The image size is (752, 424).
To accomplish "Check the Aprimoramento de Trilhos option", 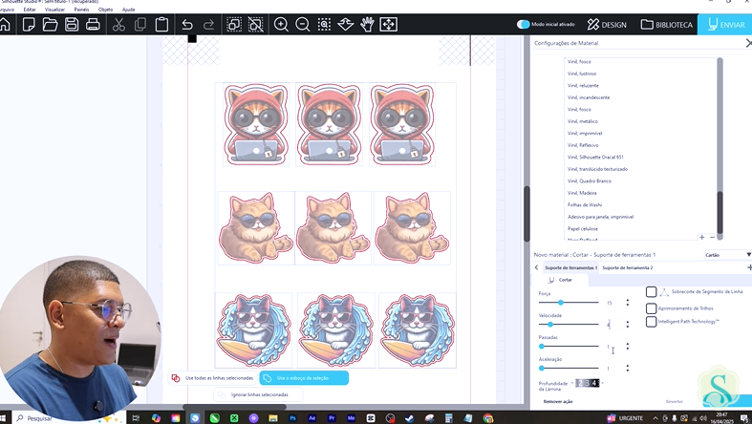I will click(651, 308).
